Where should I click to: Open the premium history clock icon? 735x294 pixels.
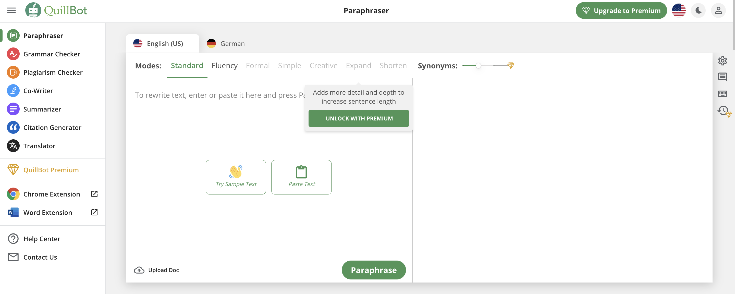(x=724, y=111)
